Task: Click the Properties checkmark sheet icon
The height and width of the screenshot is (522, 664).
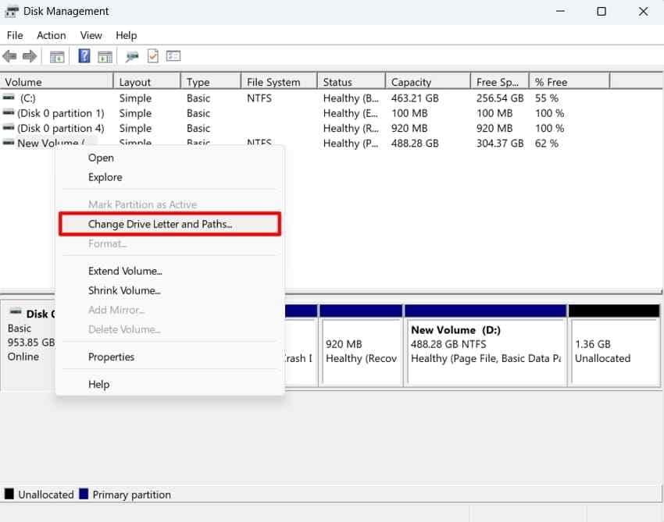Action: click(153, 56)
